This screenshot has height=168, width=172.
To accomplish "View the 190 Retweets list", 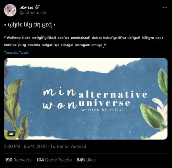I will coord(18,160).
